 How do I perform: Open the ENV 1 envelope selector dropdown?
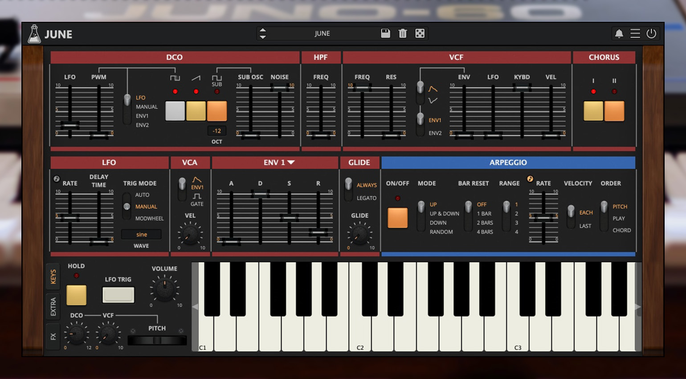click(279, 163)
